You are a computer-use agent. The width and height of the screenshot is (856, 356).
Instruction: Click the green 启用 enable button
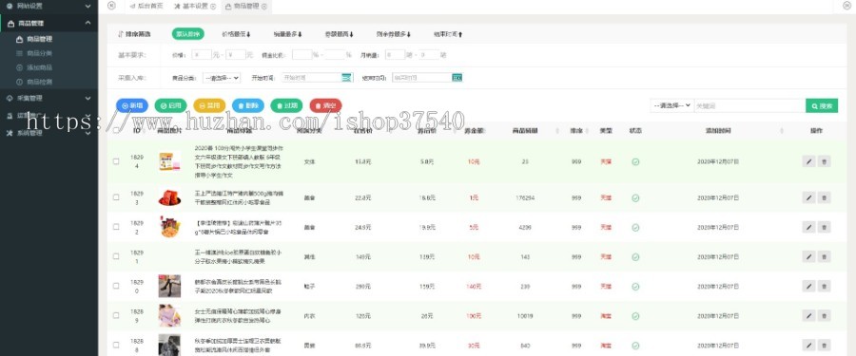(170, 105)
